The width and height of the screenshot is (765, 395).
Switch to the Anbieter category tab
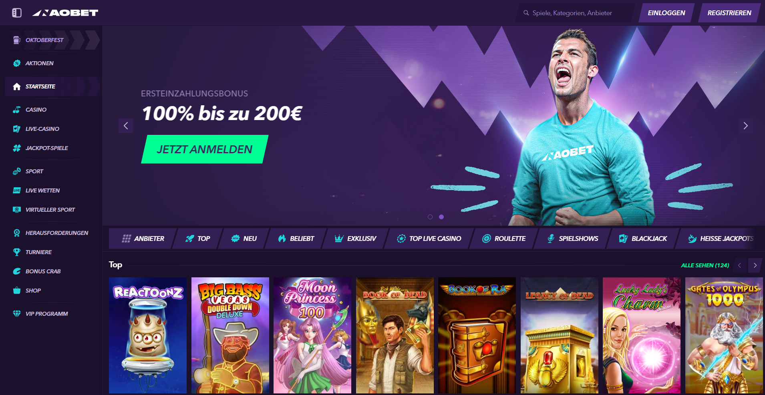(143, 239)
